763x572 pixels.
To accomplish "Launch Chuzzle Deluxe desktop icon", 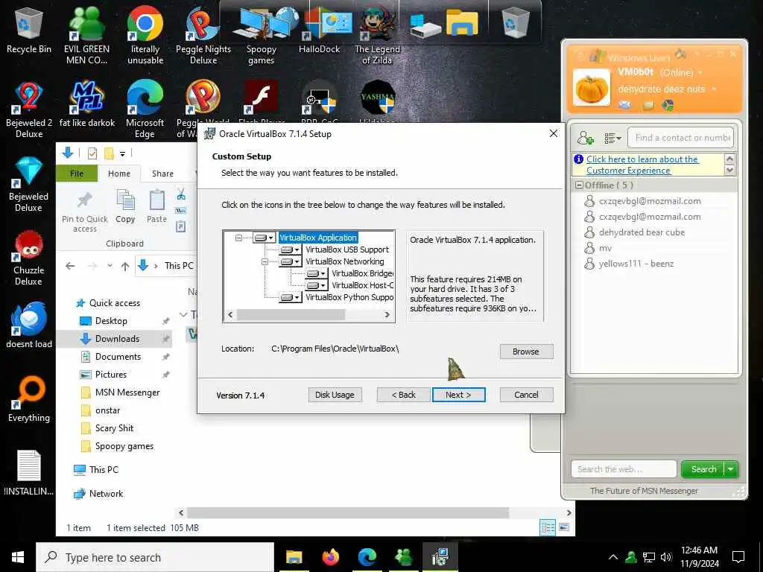I will (x=29, y=258).
